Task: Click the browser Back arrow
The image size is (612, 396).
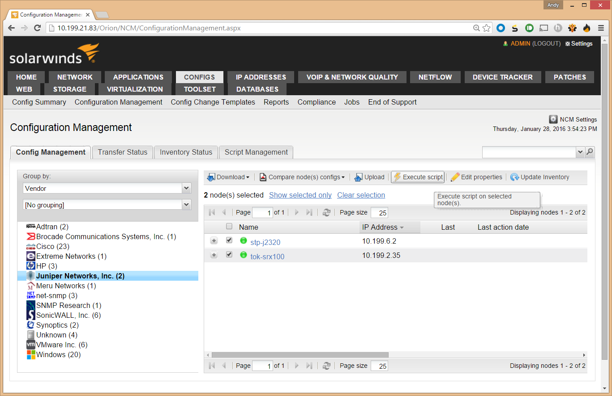Action: [12, 28]
